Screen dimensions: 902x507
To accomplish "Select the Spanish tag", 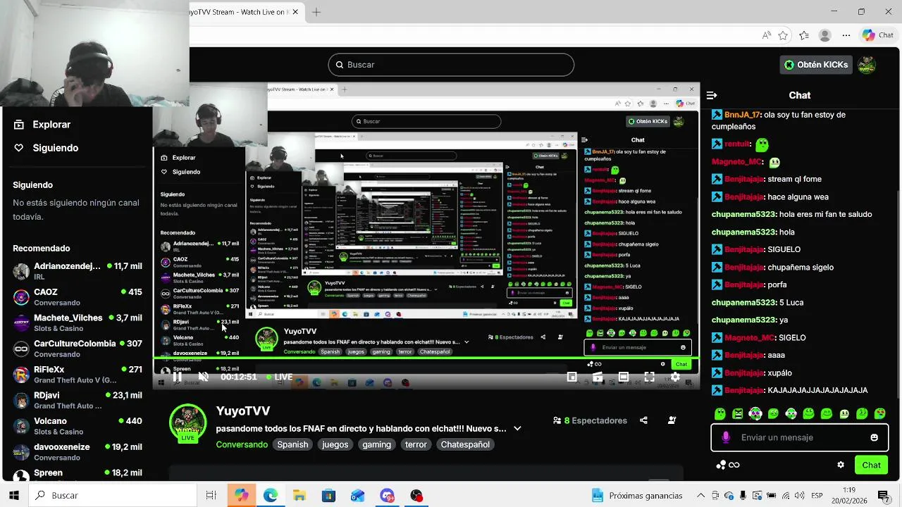I will pyautogui.click(x=292, y=444).
